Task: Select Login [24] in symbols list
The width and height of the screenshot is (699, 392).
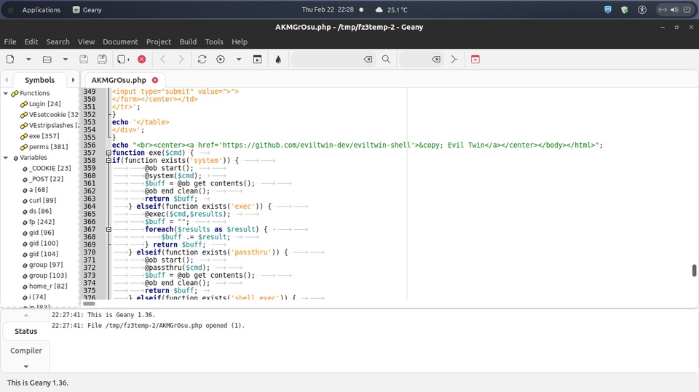Action: point(44,104)
